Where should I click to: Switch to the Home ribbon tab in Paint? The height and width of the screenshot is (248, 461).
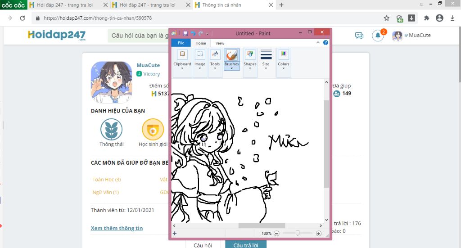(201, 43)
